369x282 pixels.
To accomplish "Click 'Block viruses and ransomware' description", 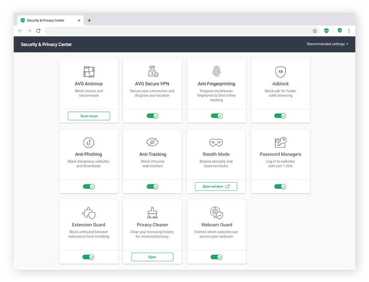I will pos(89,93).
